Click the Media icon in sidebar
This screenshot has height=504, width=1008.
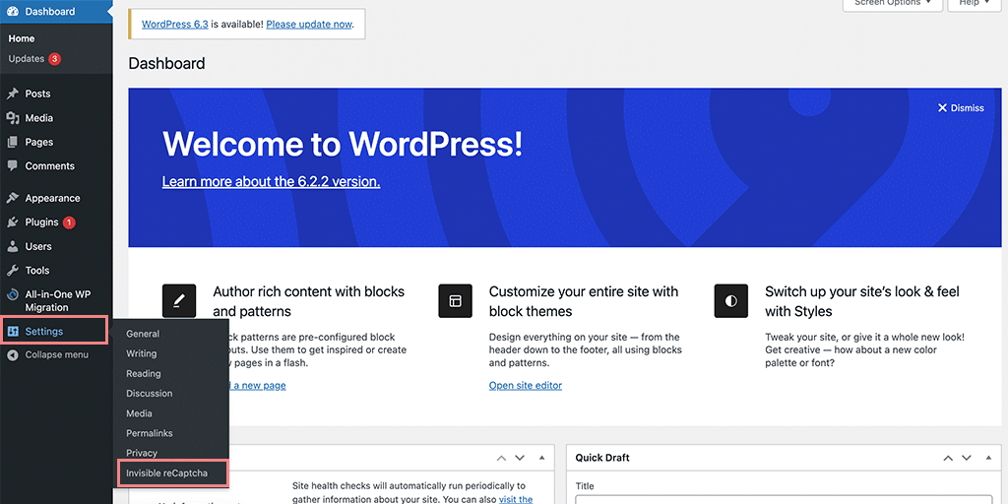(x=13, y=118)
